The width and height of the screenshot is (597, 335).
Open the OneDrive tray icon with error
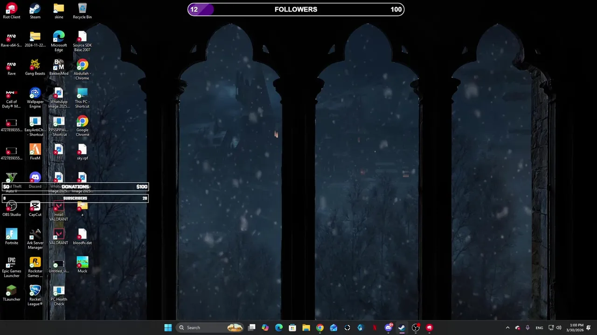tap(517, 328)
